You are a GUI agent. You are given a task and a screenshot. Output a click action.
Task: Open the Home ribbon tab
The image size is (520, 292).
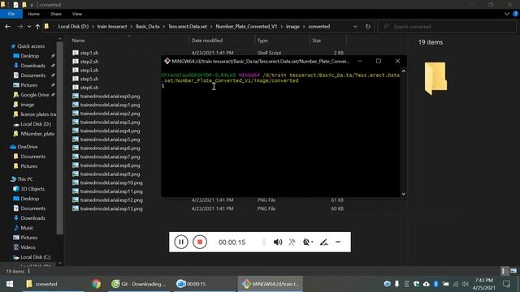pyautogui.click(x=34, y=14)
